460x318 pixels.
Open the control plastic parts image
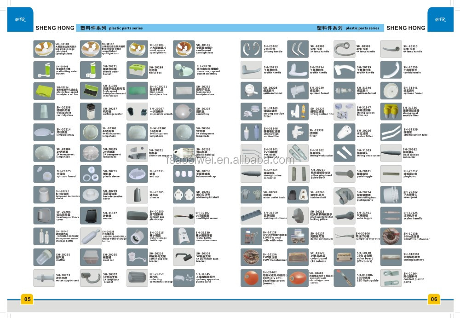pyautogui.click(x=391, y=278)
